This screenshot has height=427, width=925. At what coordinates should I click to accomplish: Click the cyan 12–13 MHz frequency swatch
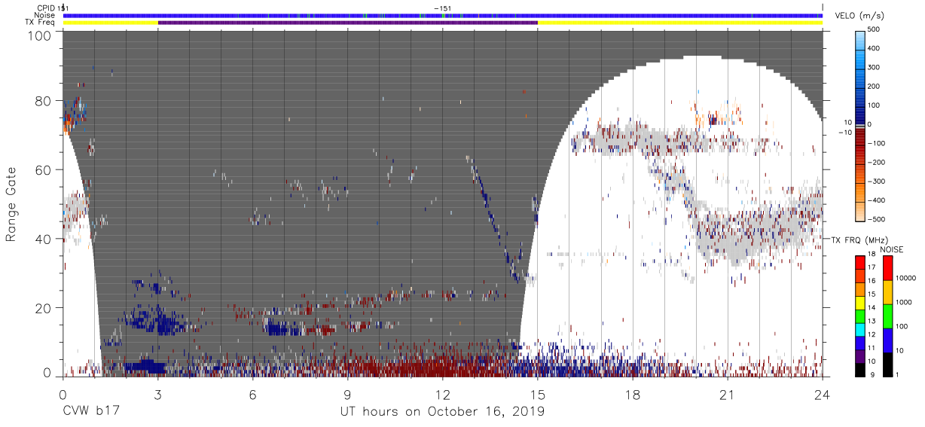(x=859, y=328)
